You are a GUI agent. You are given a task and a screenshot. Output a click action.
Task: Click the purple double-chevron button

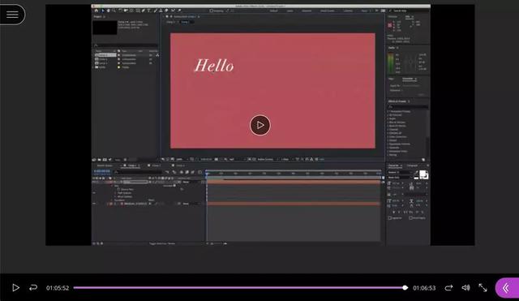(x=506, y=288)
